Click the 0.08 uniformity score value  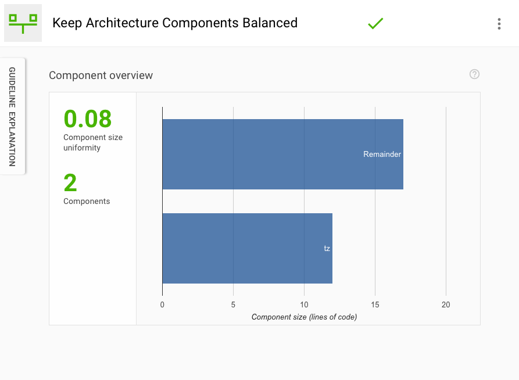pyautogui.click(x=87, y=119)
